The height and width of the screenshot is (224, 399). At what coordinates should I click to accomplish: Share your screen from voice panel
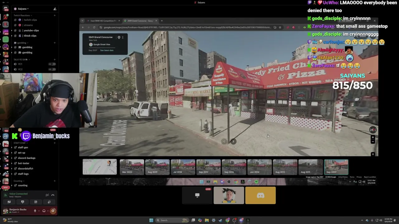point(22,202)
